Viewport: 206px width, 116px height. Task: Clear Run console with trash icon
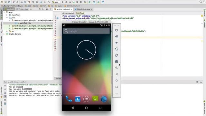[5, 104]
